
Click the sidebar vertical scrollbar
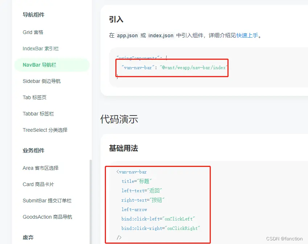point(91,202)
